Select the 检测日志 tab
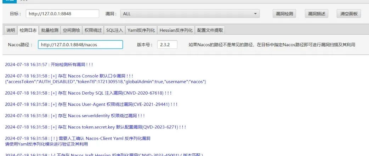This screenshot has width=369, height=156. [28, 30]
